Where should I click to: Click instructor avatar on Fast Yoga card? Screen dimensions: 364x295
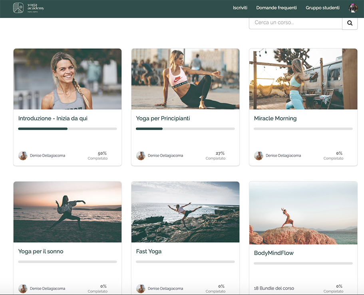pyautogui.click(x=141, y=288)
